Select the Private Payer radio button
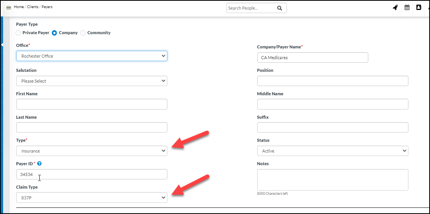This screenshot has height=214, width=430. click(x=19, y=33)
